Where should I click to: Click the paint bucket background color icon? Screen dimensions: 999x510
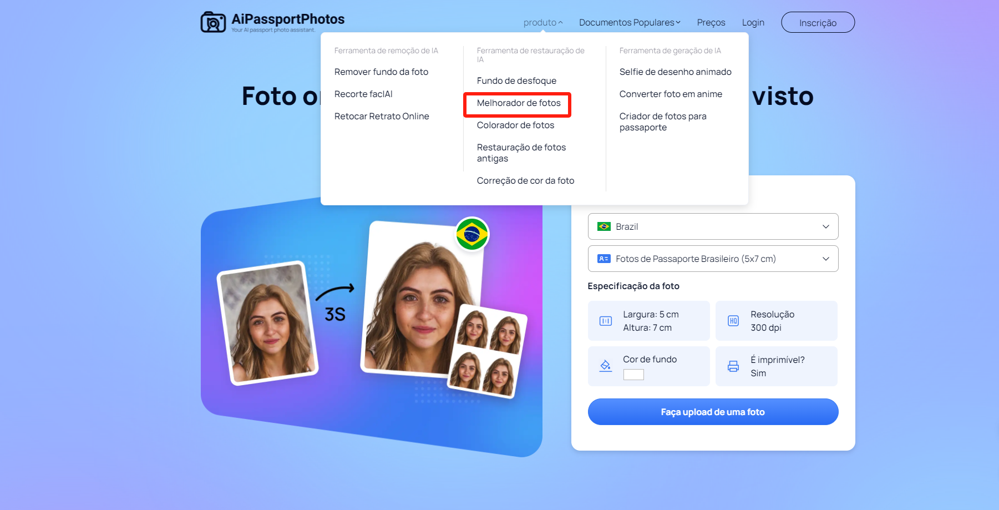point(606,366)
